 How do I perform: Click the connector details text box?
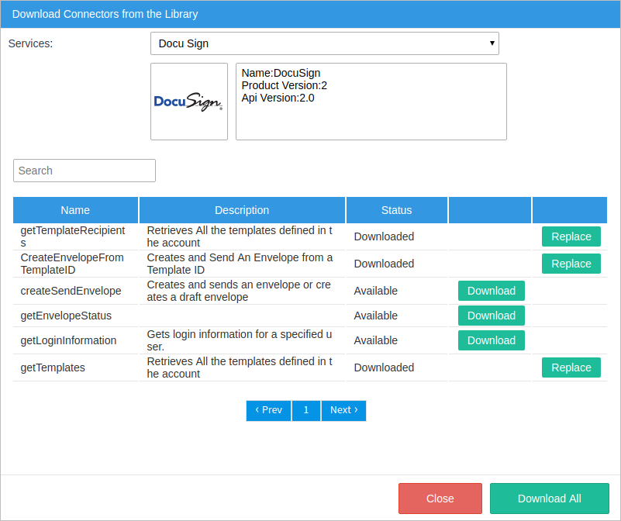coord(371,102)
